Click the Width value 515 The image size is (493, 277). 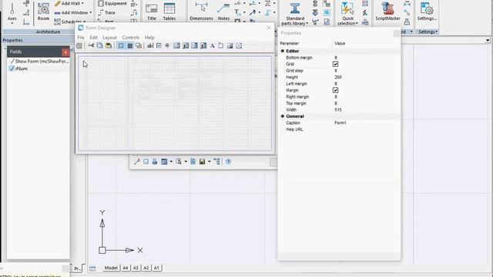(x=338, y=110)
